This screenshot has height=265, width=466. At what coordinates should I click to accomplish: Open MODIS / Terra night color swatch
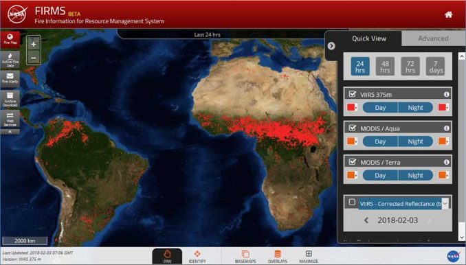coord(443,175)
